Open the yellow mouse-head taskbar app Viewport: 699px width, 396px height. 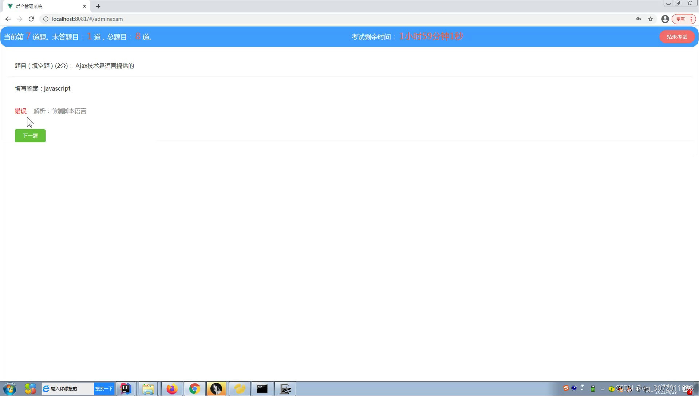tap(240, 389)
